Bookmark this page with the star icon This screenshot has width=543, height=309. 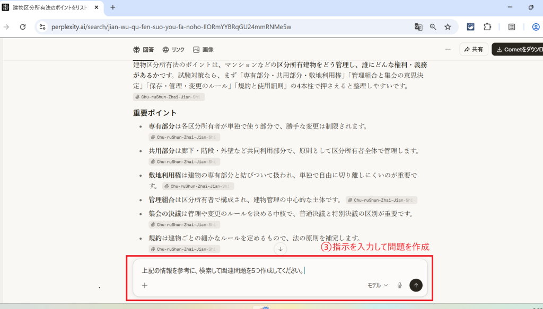point(448,27)
